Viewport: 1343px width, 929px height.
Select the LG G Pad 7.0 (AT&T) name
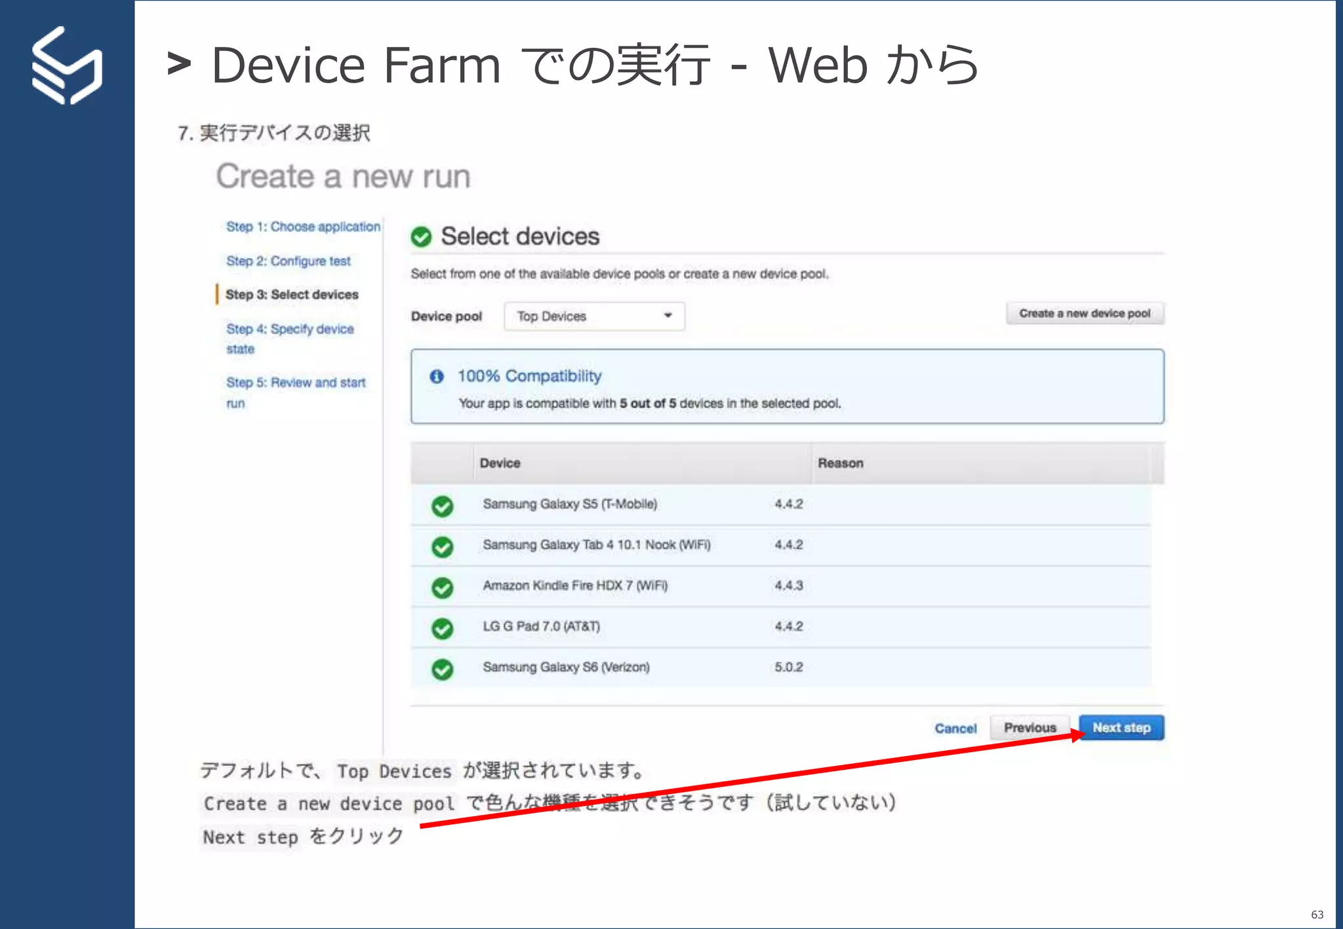point(541,626)
